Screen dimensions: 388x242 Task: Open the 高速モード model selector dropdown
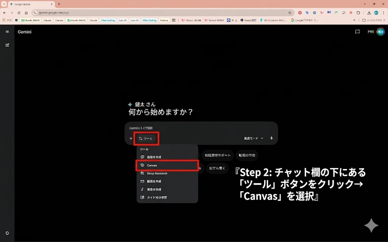[253, 138]
